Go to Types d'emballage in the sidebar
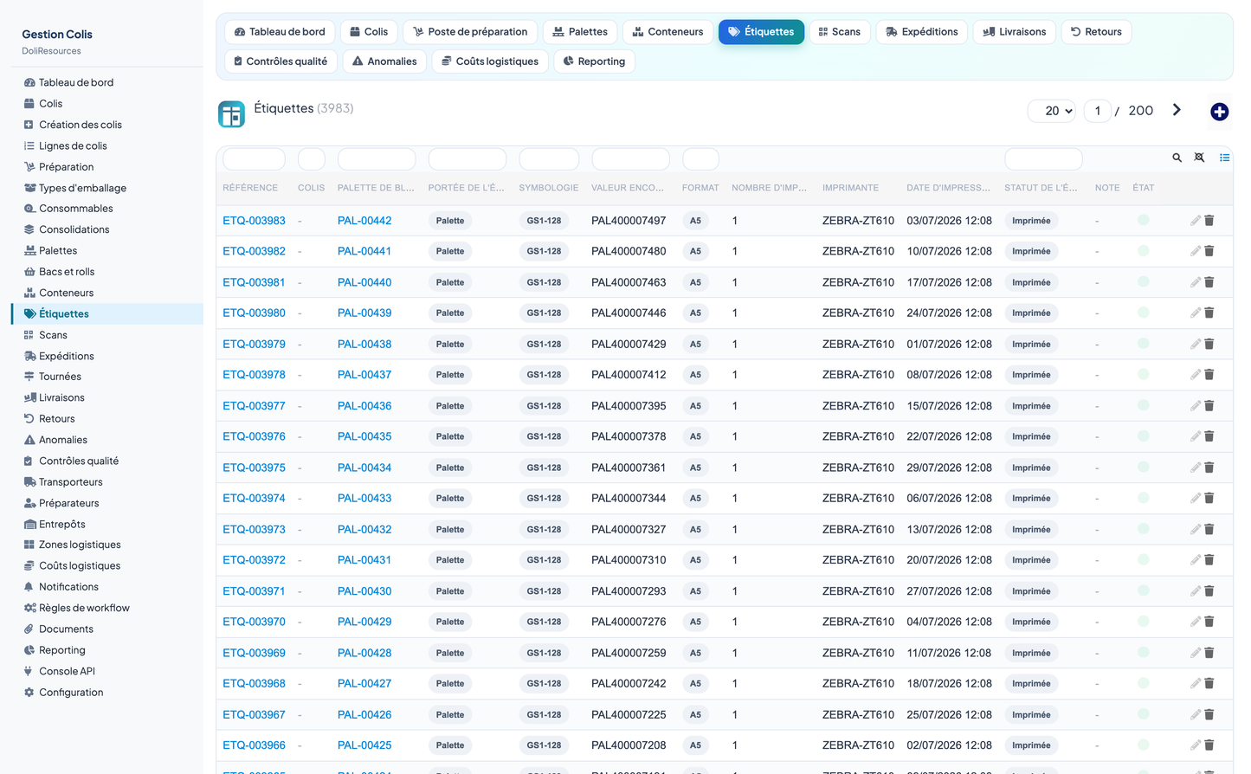This screenshot has width=1251, height=774. point(82,188)
